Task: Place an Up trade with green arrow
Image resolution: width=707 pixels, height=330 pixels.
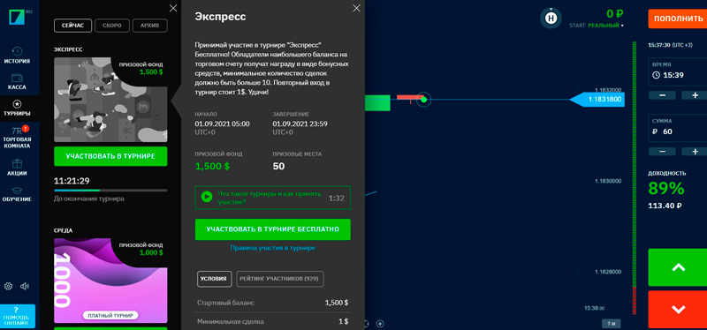Action: click(x=678, y=267)
